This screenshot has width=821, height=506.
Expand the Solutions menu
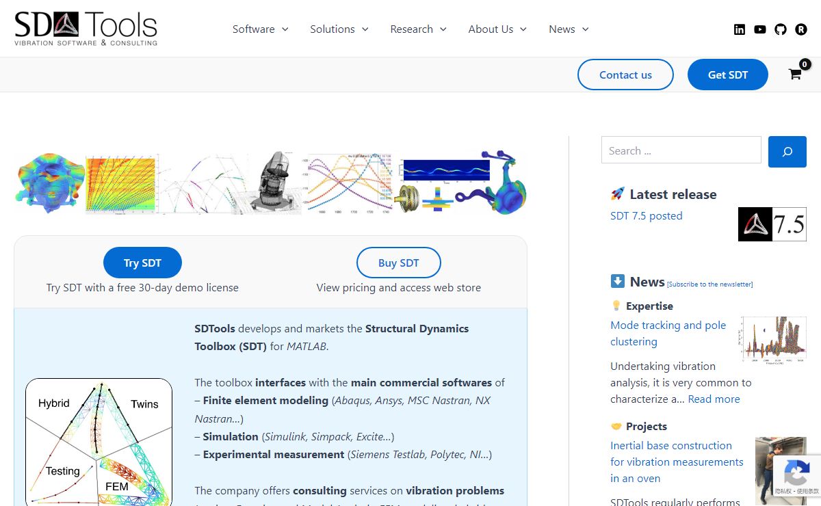pos(339,29)
